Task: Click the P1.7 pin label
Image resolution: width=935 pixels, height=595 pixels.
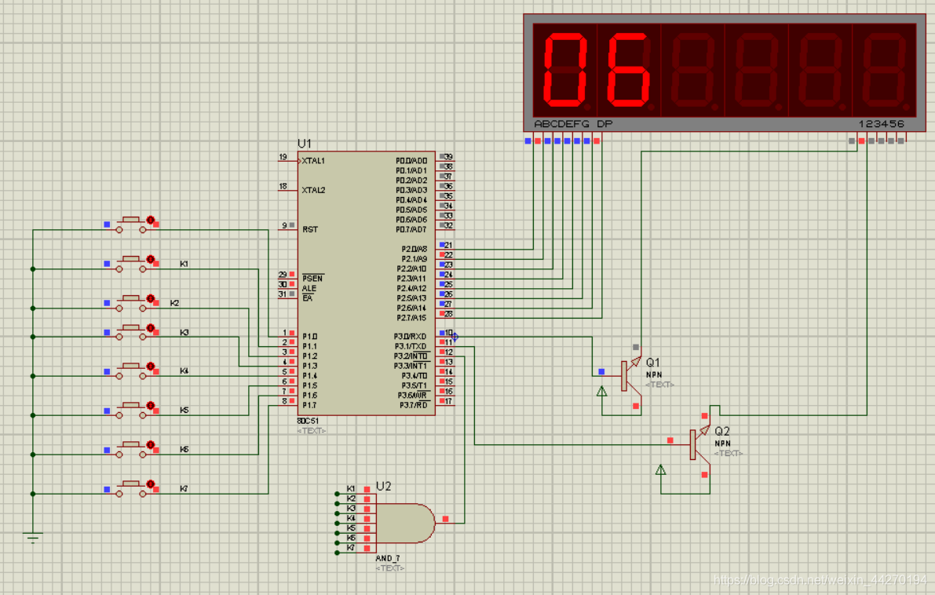Action: (x=309, y=405)
